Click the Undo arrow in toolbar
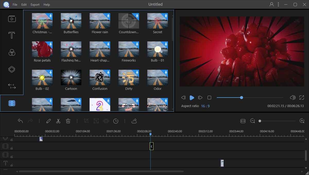 click(x=20, y=121)
